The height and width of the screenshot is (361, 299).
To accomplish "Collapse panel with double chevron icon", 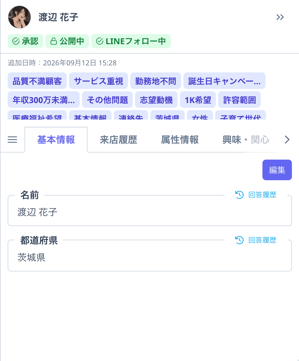I will pos(280,17).
